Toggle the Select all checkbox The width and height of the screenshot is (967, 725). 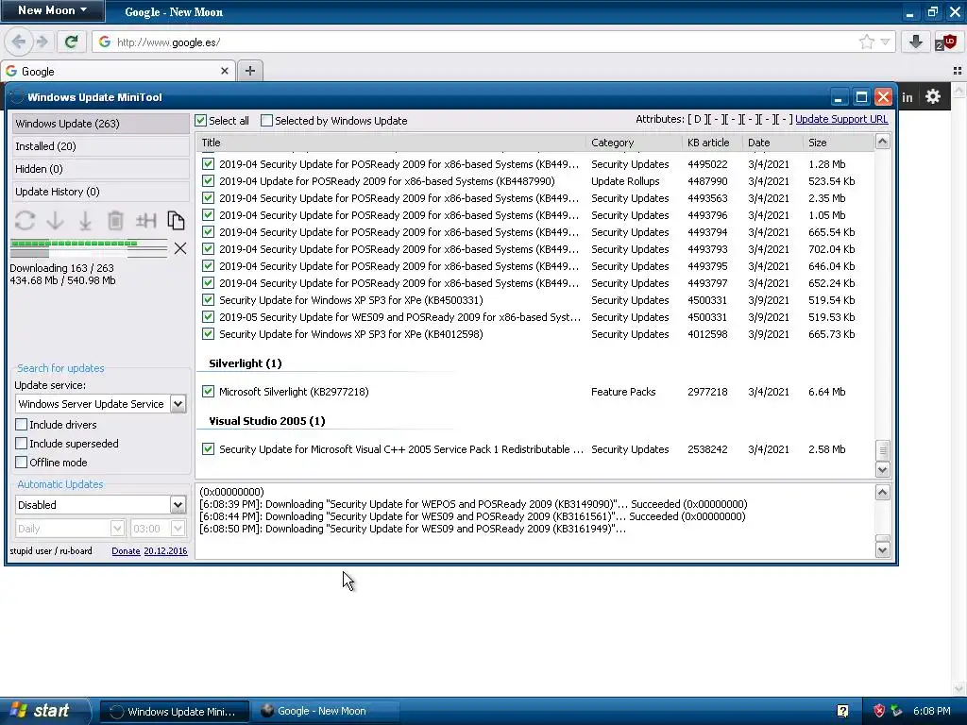coord(201,121)
